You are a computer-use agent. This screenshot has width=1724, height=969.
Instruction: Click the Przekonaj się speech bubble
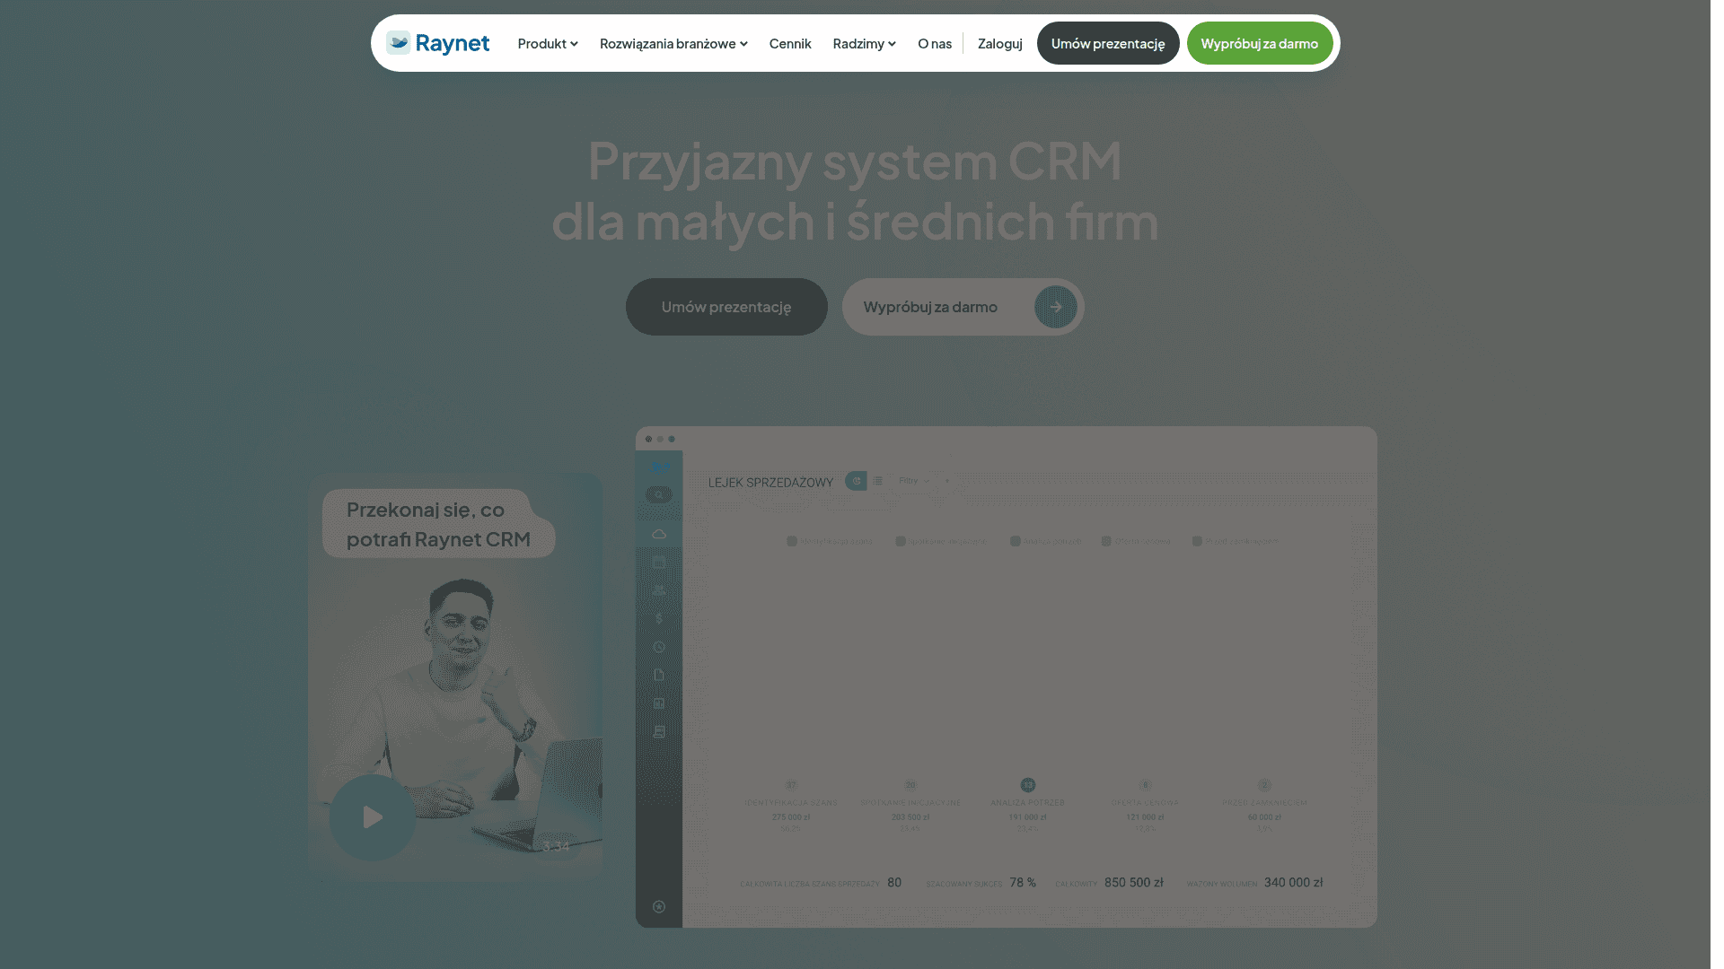pyautogui.click(x=438, y=524)
